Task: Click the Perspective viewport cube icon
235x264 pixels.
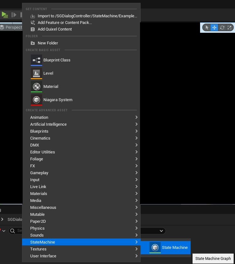Action: [x=2, y=27]
